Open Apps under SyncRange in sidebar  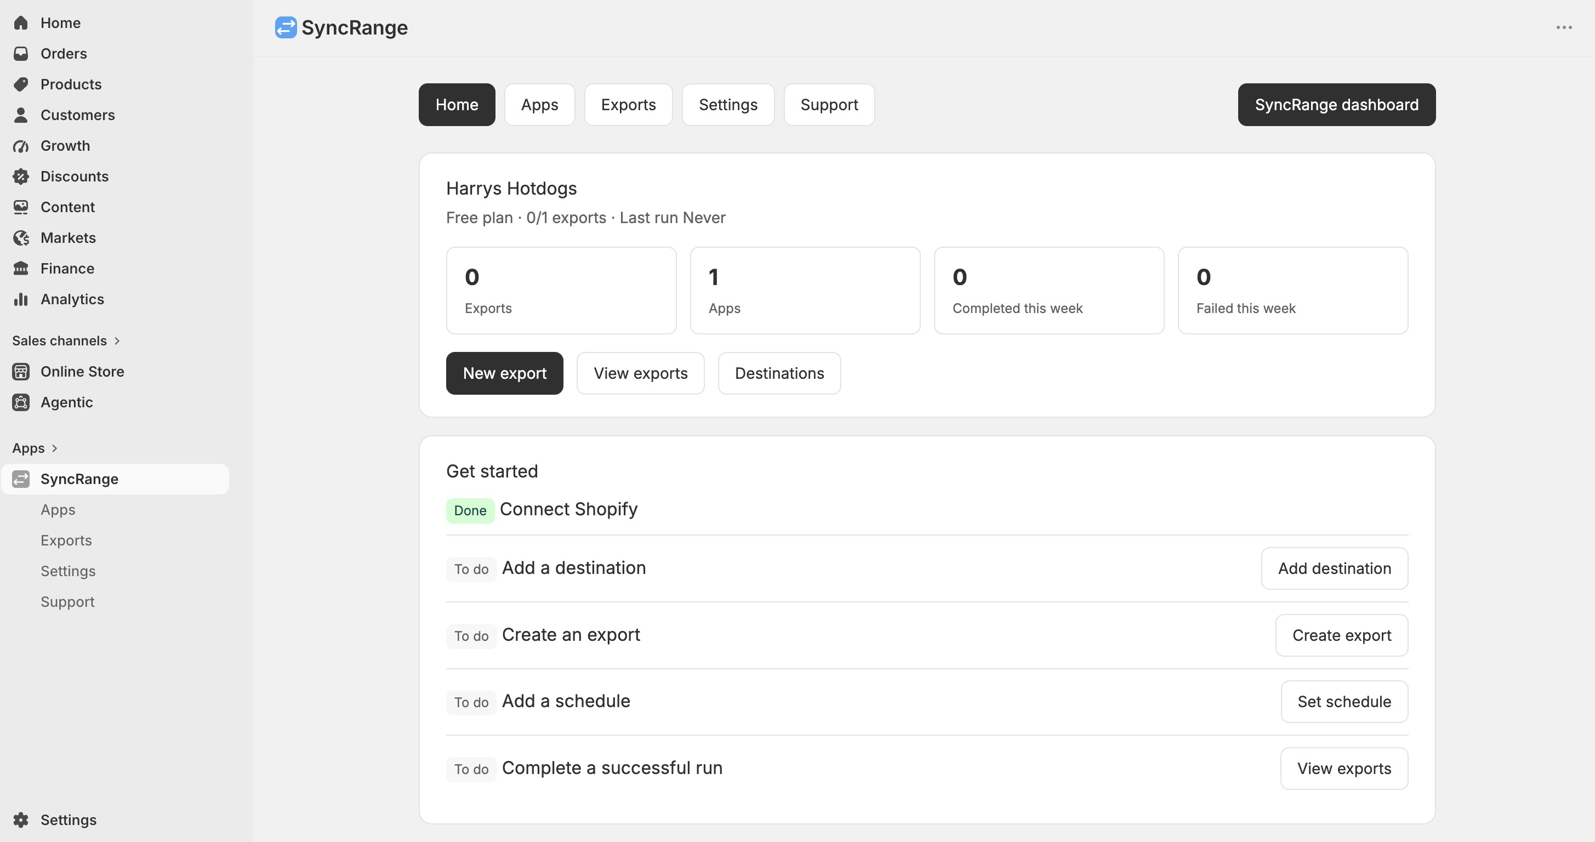(x=58, y=510)
